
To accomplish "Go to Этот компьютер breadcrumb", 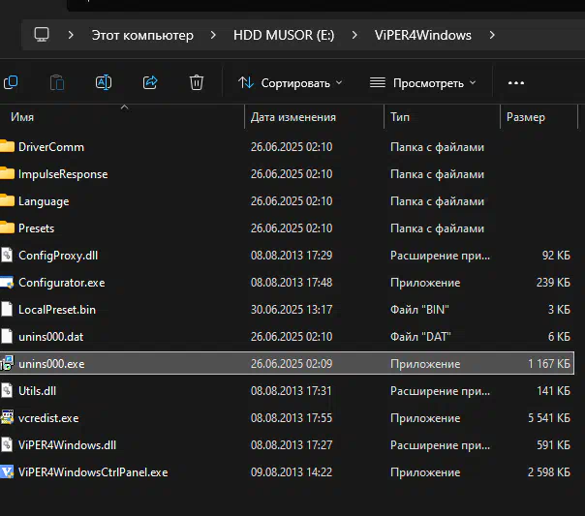I will tap(142, 35).
